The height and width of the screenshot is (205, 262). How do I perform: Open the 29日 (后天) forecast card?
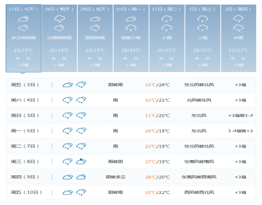(x=95, y=38)
